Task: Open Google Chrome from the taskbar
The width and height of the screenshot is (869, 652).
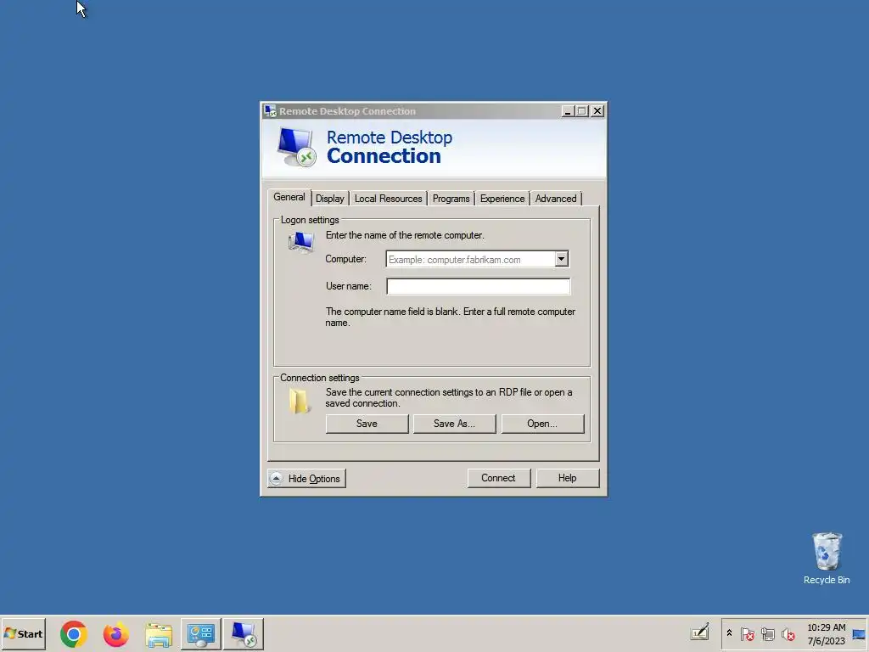Action: 74,633
